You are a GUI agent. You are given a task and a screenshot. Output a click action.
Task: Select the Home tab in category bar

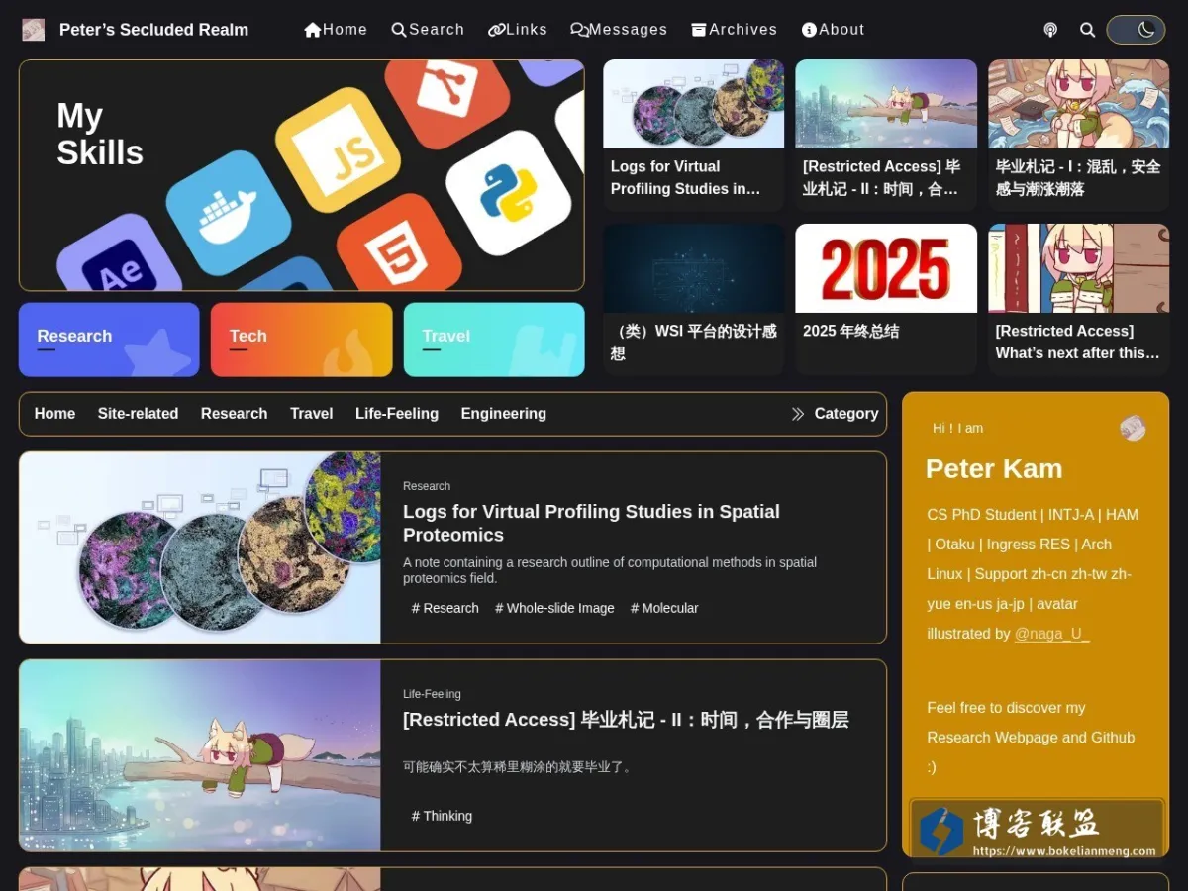point(54,414)
